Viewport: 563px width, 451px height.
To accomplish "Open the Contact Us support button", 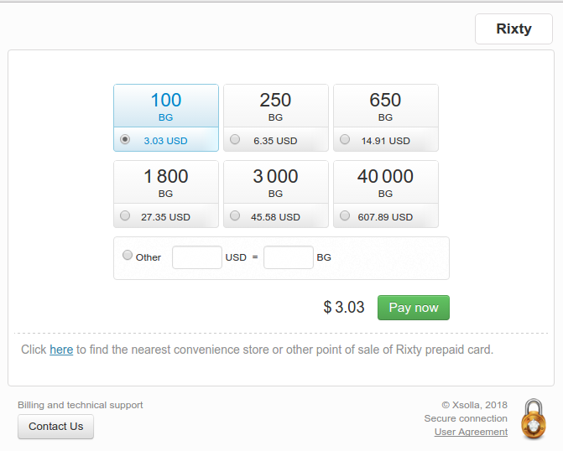I will click(x=55, y=427).
